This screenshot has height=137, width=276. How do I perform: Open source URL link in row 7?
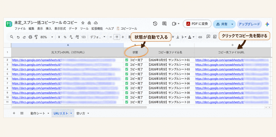click(x=37, y=83)
